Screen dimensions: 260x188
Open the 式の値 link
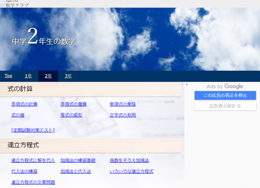[x=18, y=115]
